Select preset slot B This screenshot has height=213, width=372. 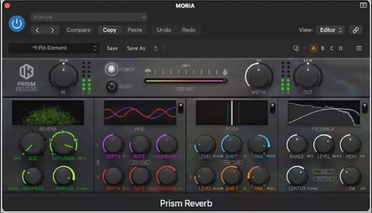click(x=322, y=48)
